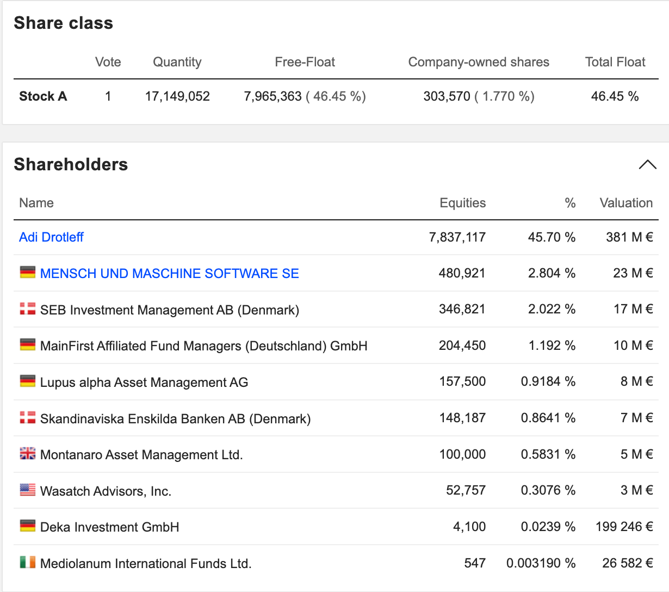Click equities value 100,000
669x592 pixels.
(x=463, y=454)
